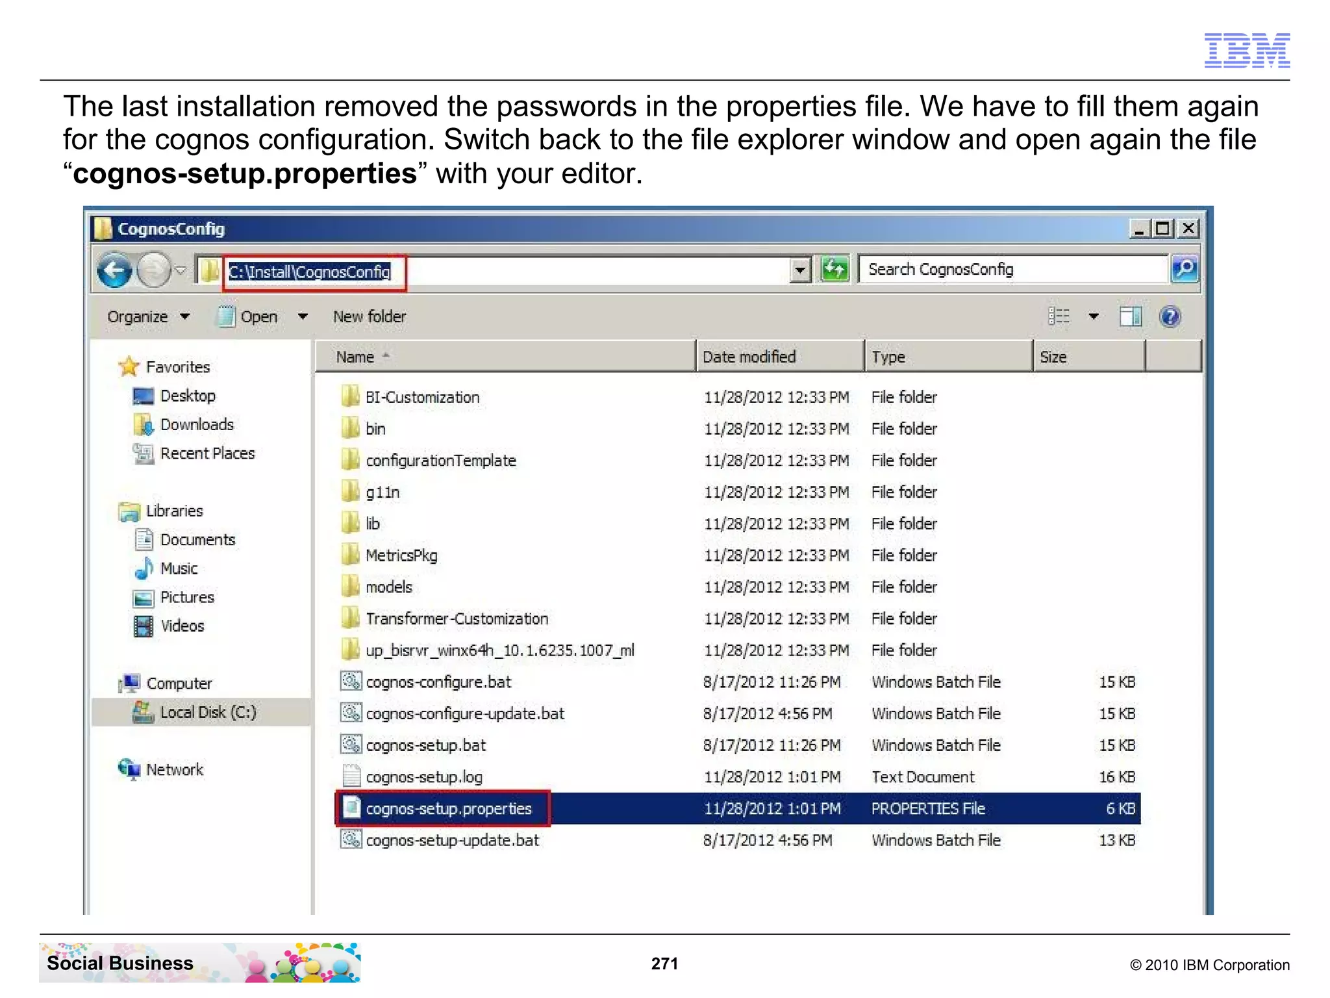The image size is (1330, 998).
Task: Sort by the Name column header
Action: 505,357
